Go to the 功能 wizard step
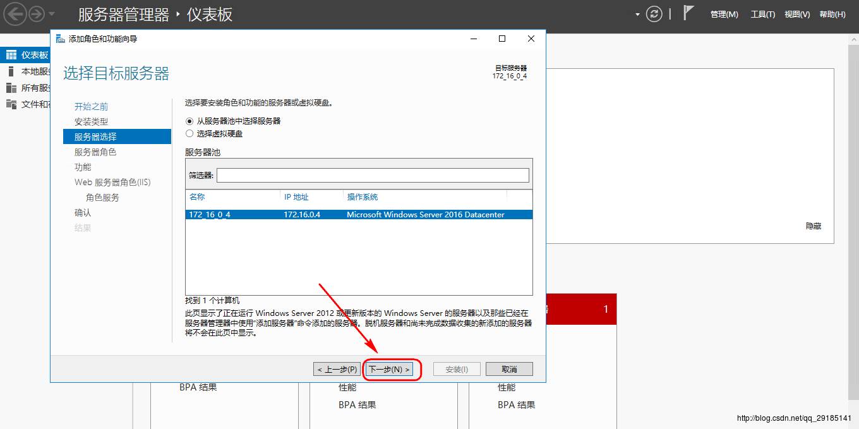The height and width of the screenshot is (429, 859). (x=83, y=167)
